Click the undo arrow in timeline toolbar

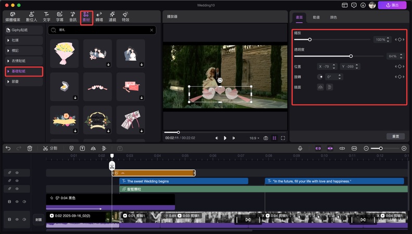[8, 148]
